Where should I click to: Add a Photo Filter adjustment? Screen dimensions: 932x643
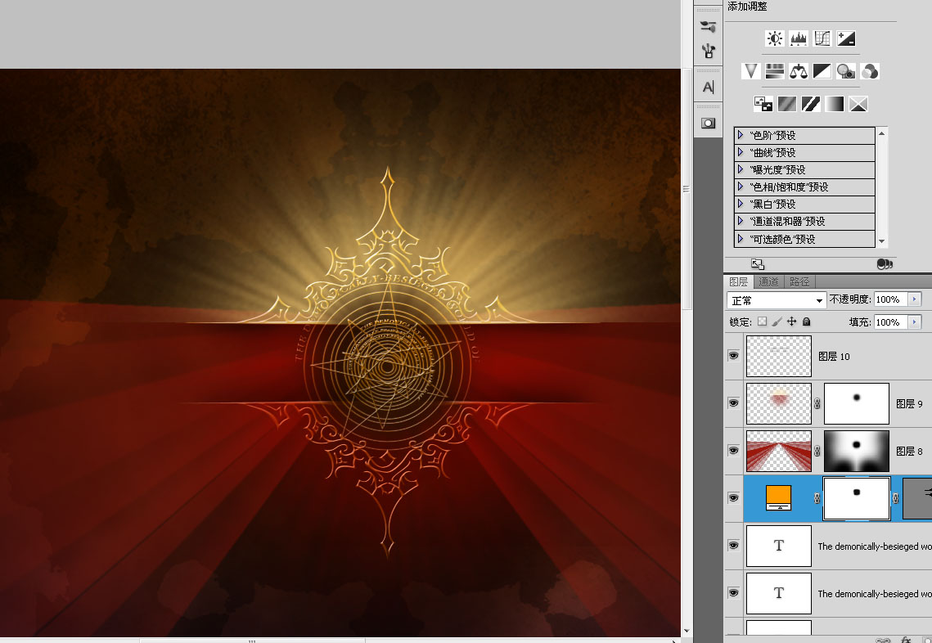coord(845,72)
